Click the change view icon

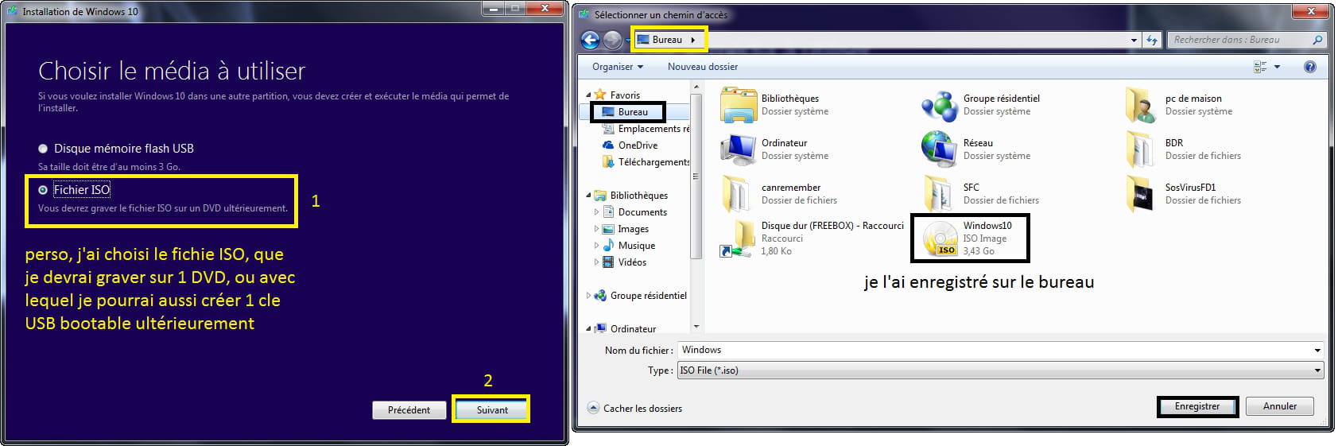[x=1260, y=67]
